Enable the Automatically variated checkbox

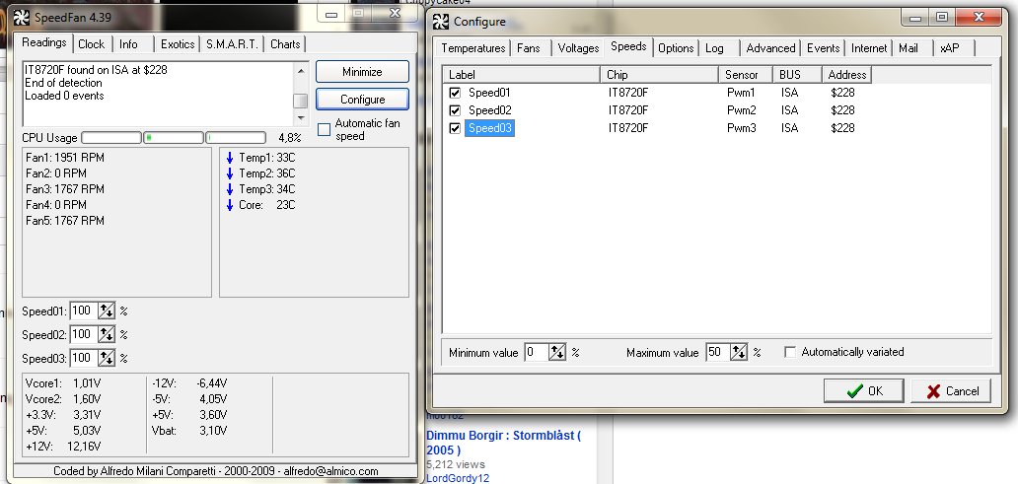[790, 352]
